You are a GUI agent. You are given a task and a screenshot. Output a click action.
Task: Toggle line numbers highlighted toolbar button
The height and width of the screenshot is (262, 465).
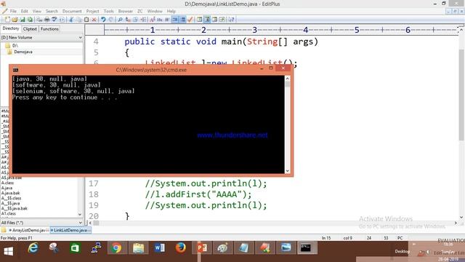click(x=182, y=20)
